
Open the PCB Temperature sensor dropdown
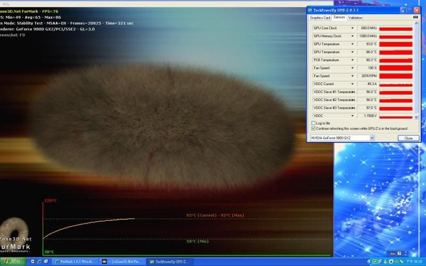coord(352,60)
